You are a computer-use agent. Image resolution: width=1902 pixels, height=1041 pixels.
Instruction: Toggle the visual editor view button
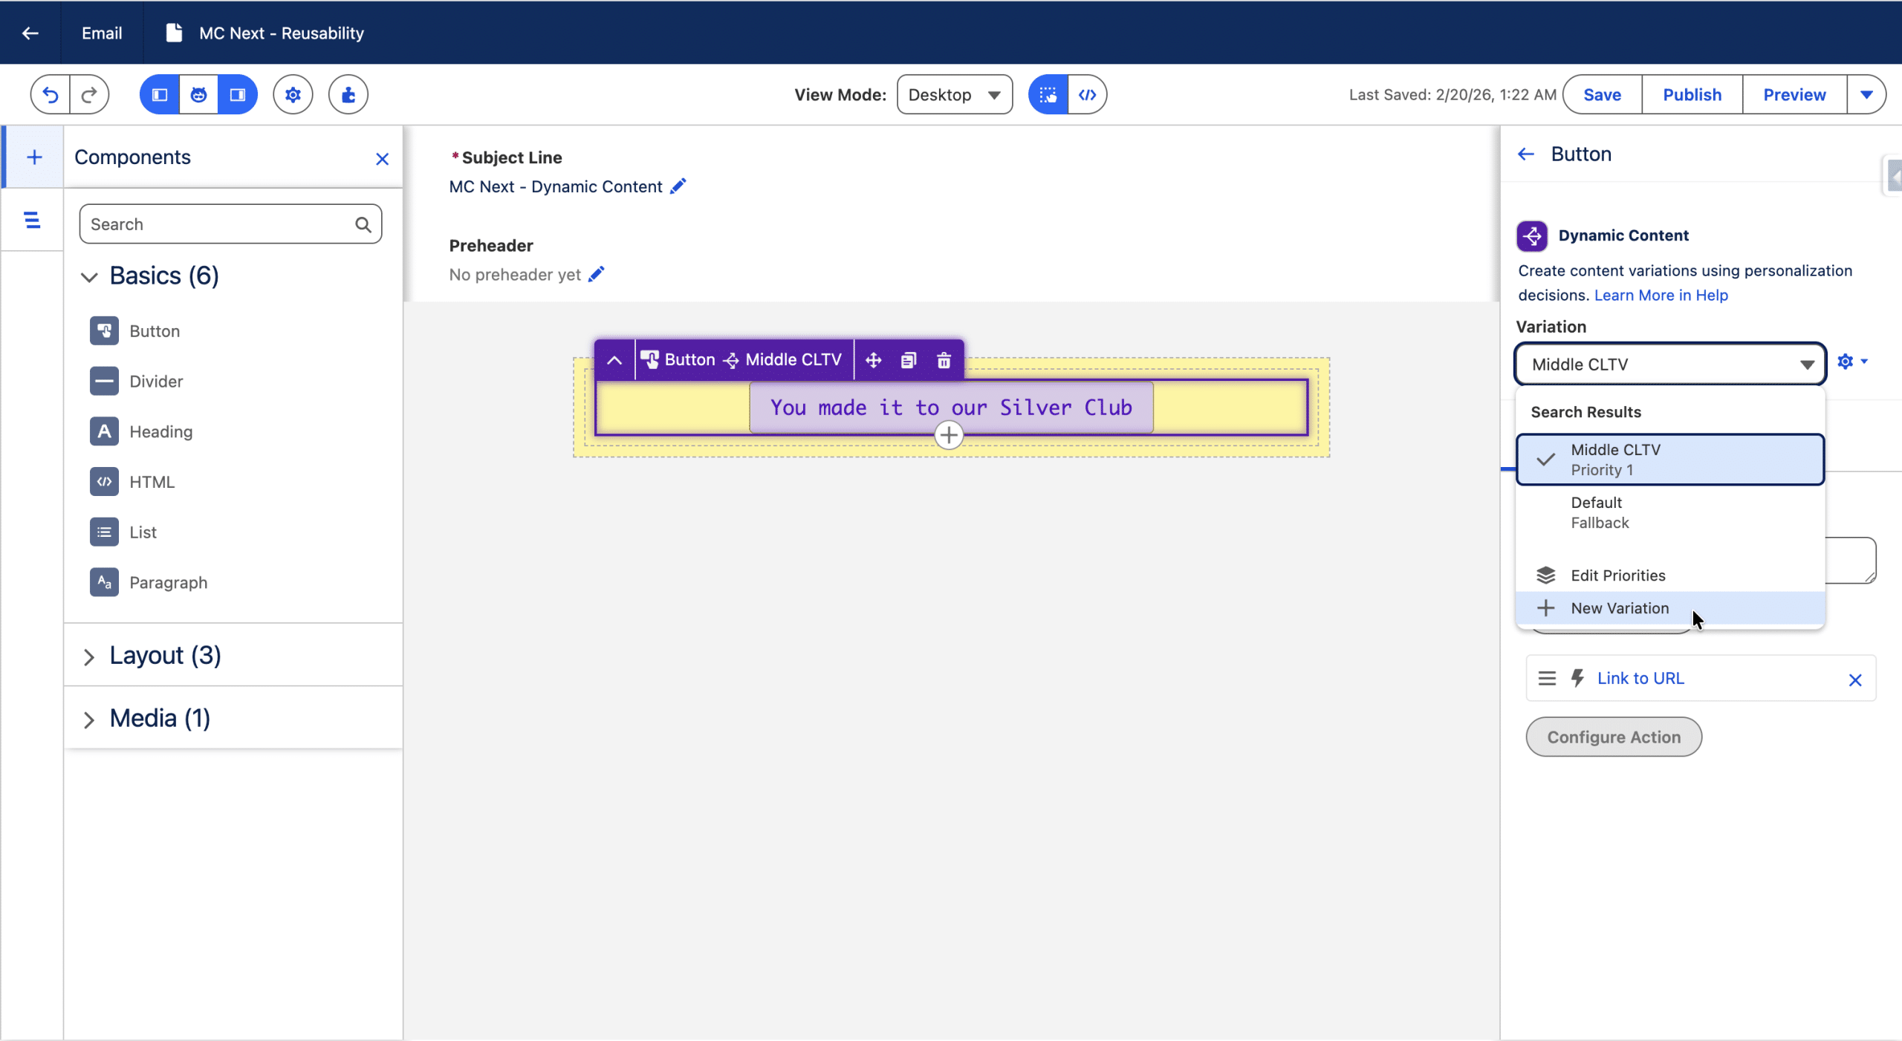pos(1048,94)
